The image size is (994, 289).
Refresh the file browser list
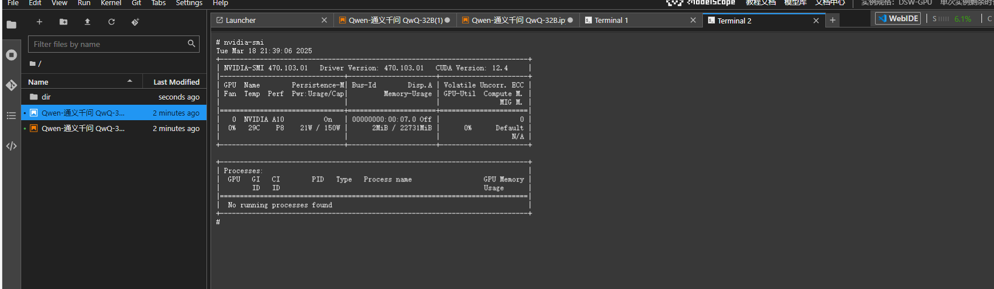(112, 22)
